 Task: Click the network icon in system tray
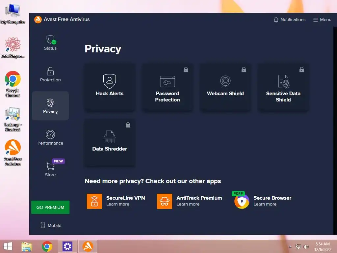(298, 246)
